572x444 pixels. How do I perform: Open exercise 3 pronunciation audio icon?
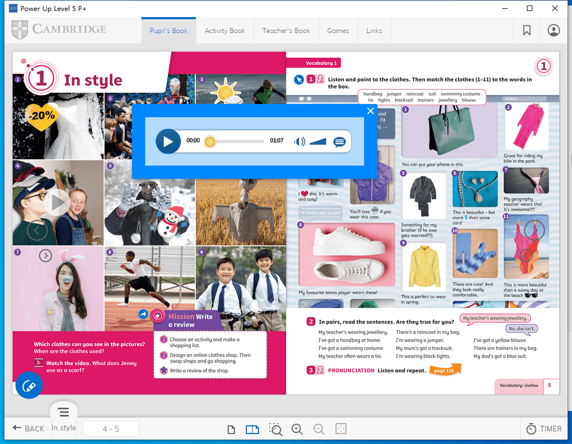(320, 370)
